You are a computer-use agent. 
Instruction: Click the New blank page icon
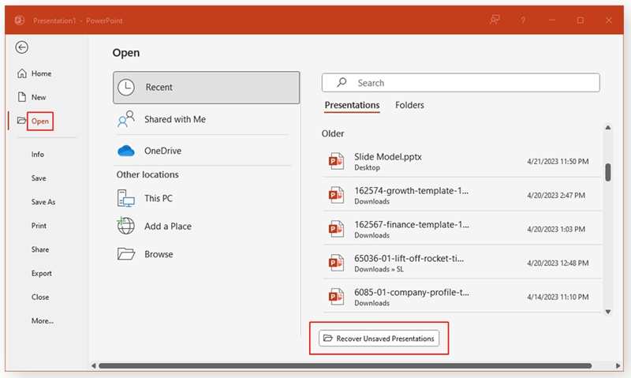click(22, 97)
